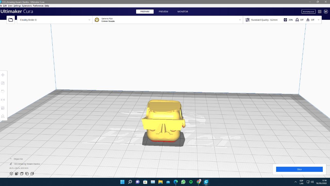Switch to the PREVIEW stage
Viewport: 330px width, 186px height.
click(163, 12)
